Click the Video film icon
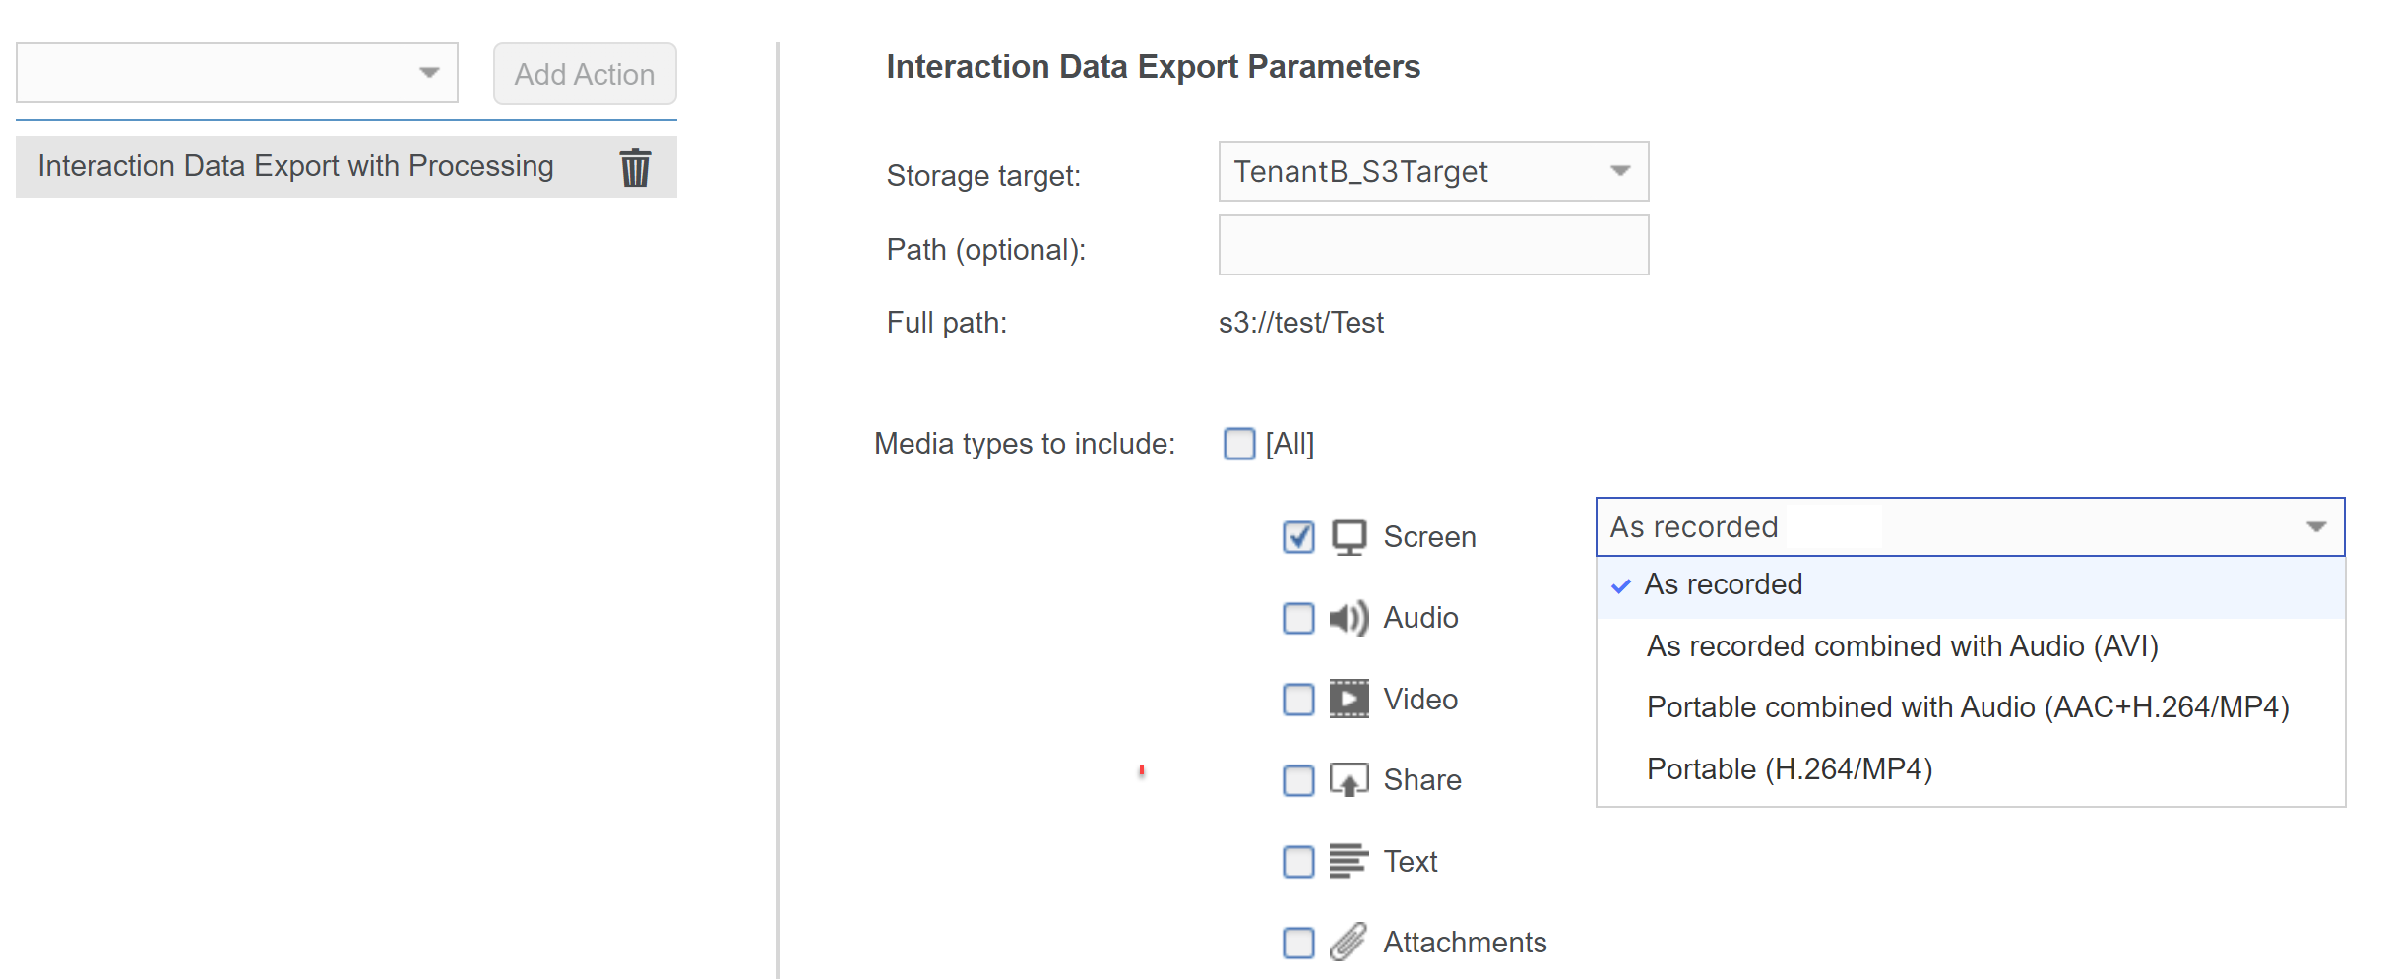Image resolution: width=2392 pixels, height=979 pixels. point(1349,700)
